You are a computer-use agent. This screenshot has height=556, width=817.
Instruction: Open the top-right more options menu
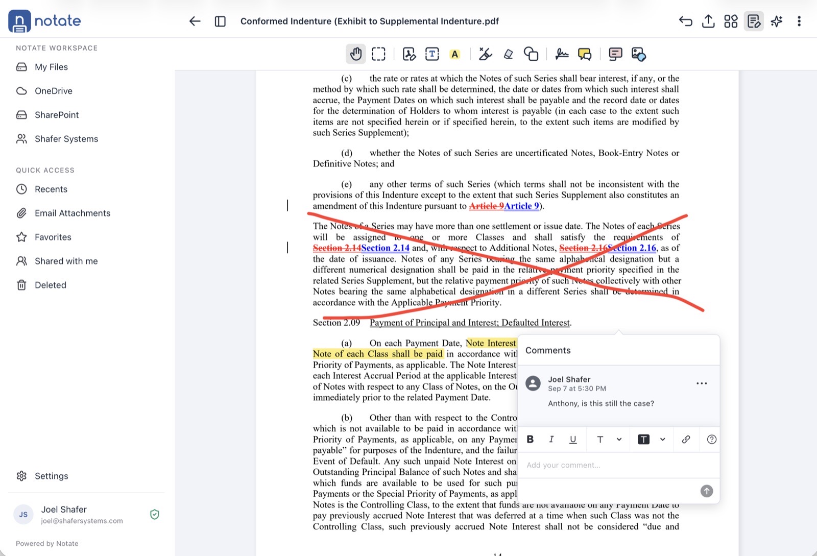click(799, 21)
